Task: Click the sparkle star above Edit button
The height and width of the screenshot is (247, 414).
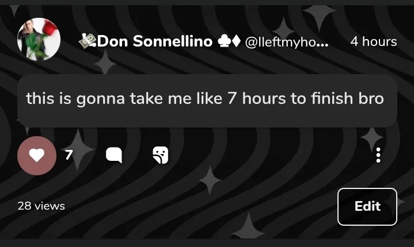Action: (371, 138)
